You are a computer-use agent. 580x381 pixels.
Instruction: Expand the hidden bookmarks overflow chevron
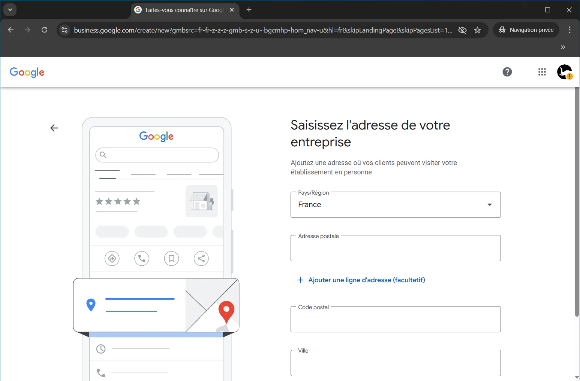click(x=563, y=47)
